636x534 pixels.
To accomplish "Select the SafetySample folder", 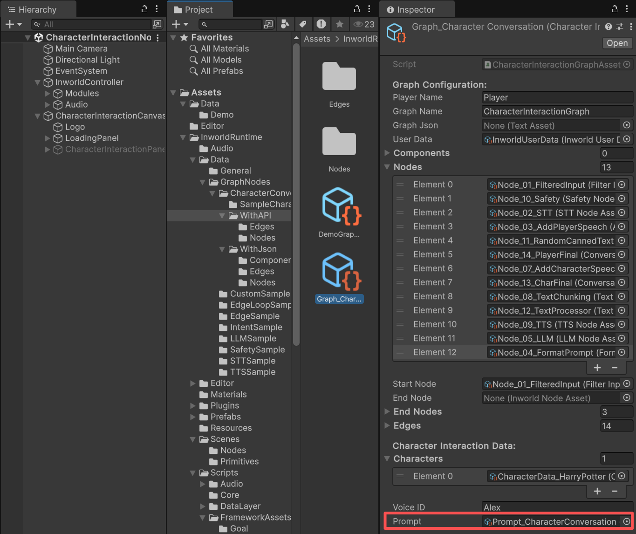I will (x=257, y=349).
